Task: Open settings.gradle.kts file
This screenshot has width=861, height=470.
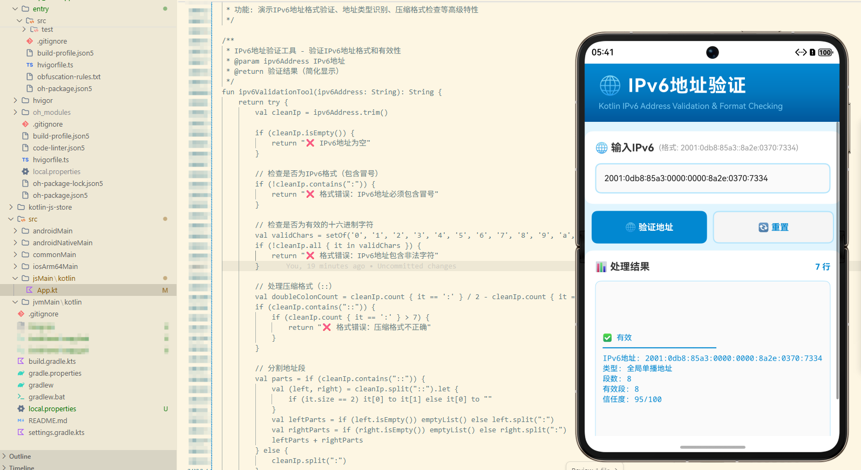Action: 56,432
